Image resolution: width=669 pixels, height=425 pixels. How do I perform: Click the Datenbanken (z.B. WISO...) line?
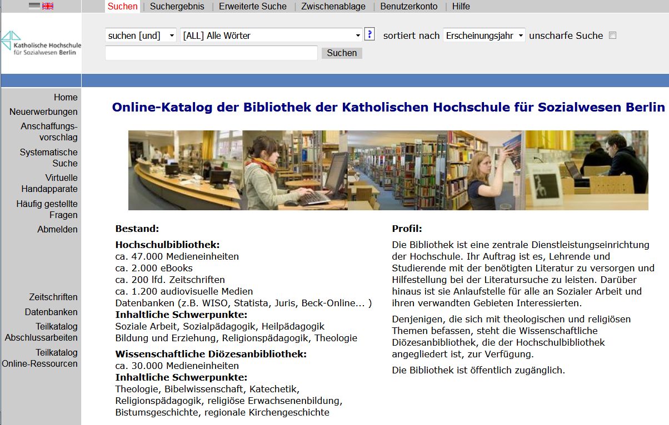click(x=243, y=303)
